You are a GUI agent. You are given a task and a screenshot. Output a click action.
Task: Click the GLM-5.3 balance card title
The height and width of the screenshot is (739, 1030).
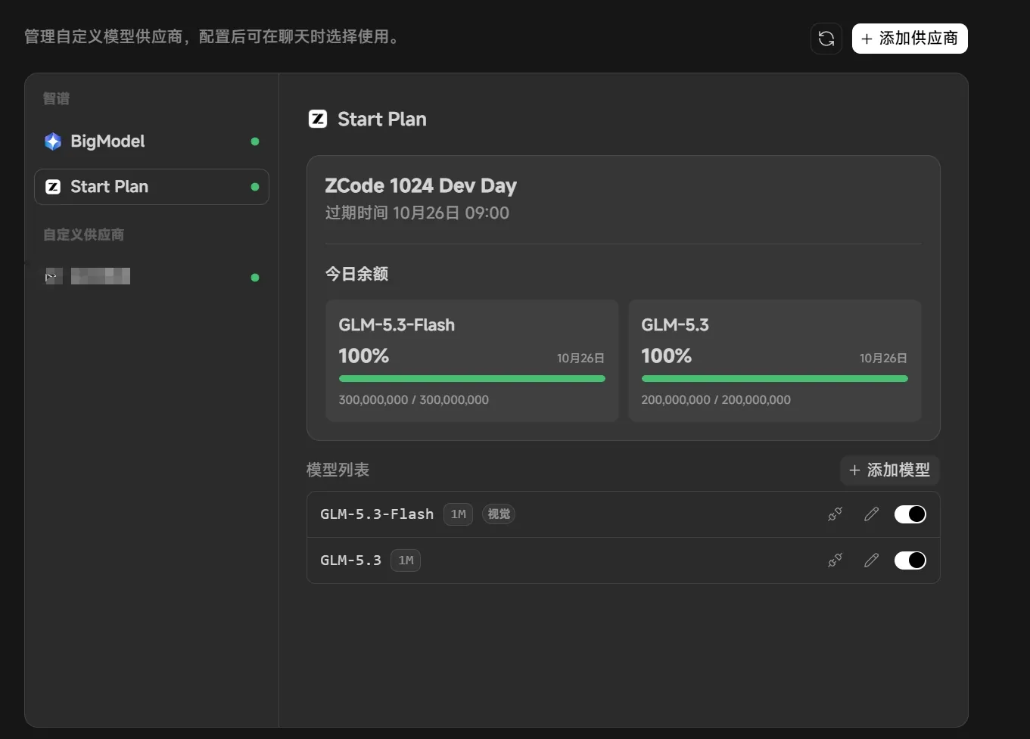(x=675, y=325)
